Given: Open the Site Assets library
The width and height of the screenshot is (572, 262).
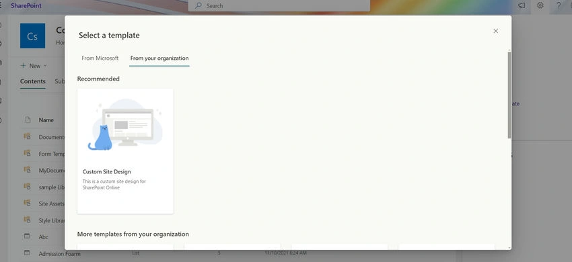Looking at the screenshot, I should 51,204.
